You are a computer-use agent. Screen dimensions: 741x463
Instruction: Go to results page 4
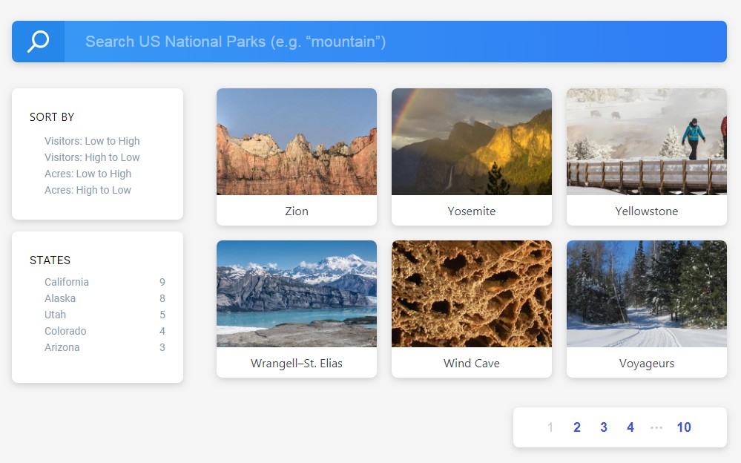[630, 427]
